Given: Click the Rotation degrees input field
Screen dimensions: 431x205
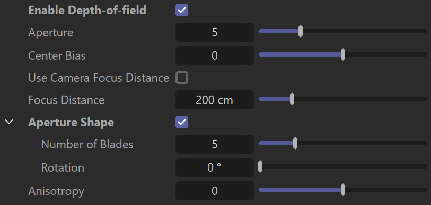Looking at the screenshot, I should 214,167.
